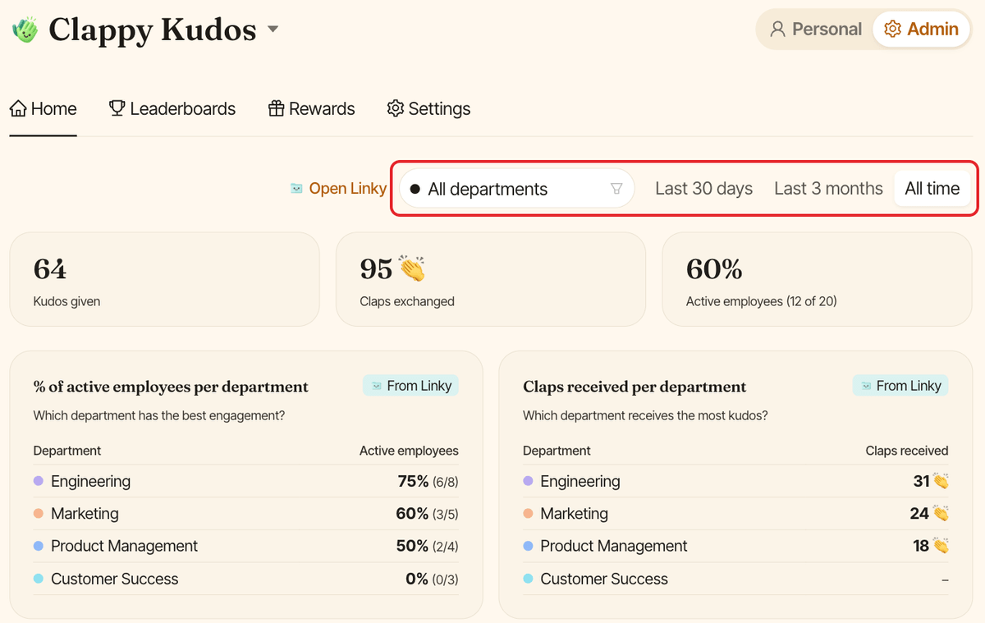
Task: Click the Claps received column header
Action: pyautogui.click(x=907, y=451)
